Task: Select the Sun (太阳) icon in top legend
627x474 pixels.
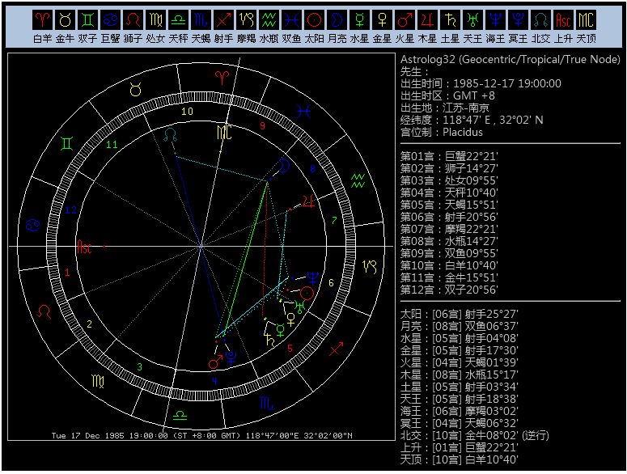Action: pyautogui.click(x=314, y=18)
